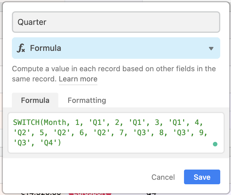The image size is (231, 195).
Task: Click the red Eurosport tag behind dialog
Action: (x=90, y=194)
